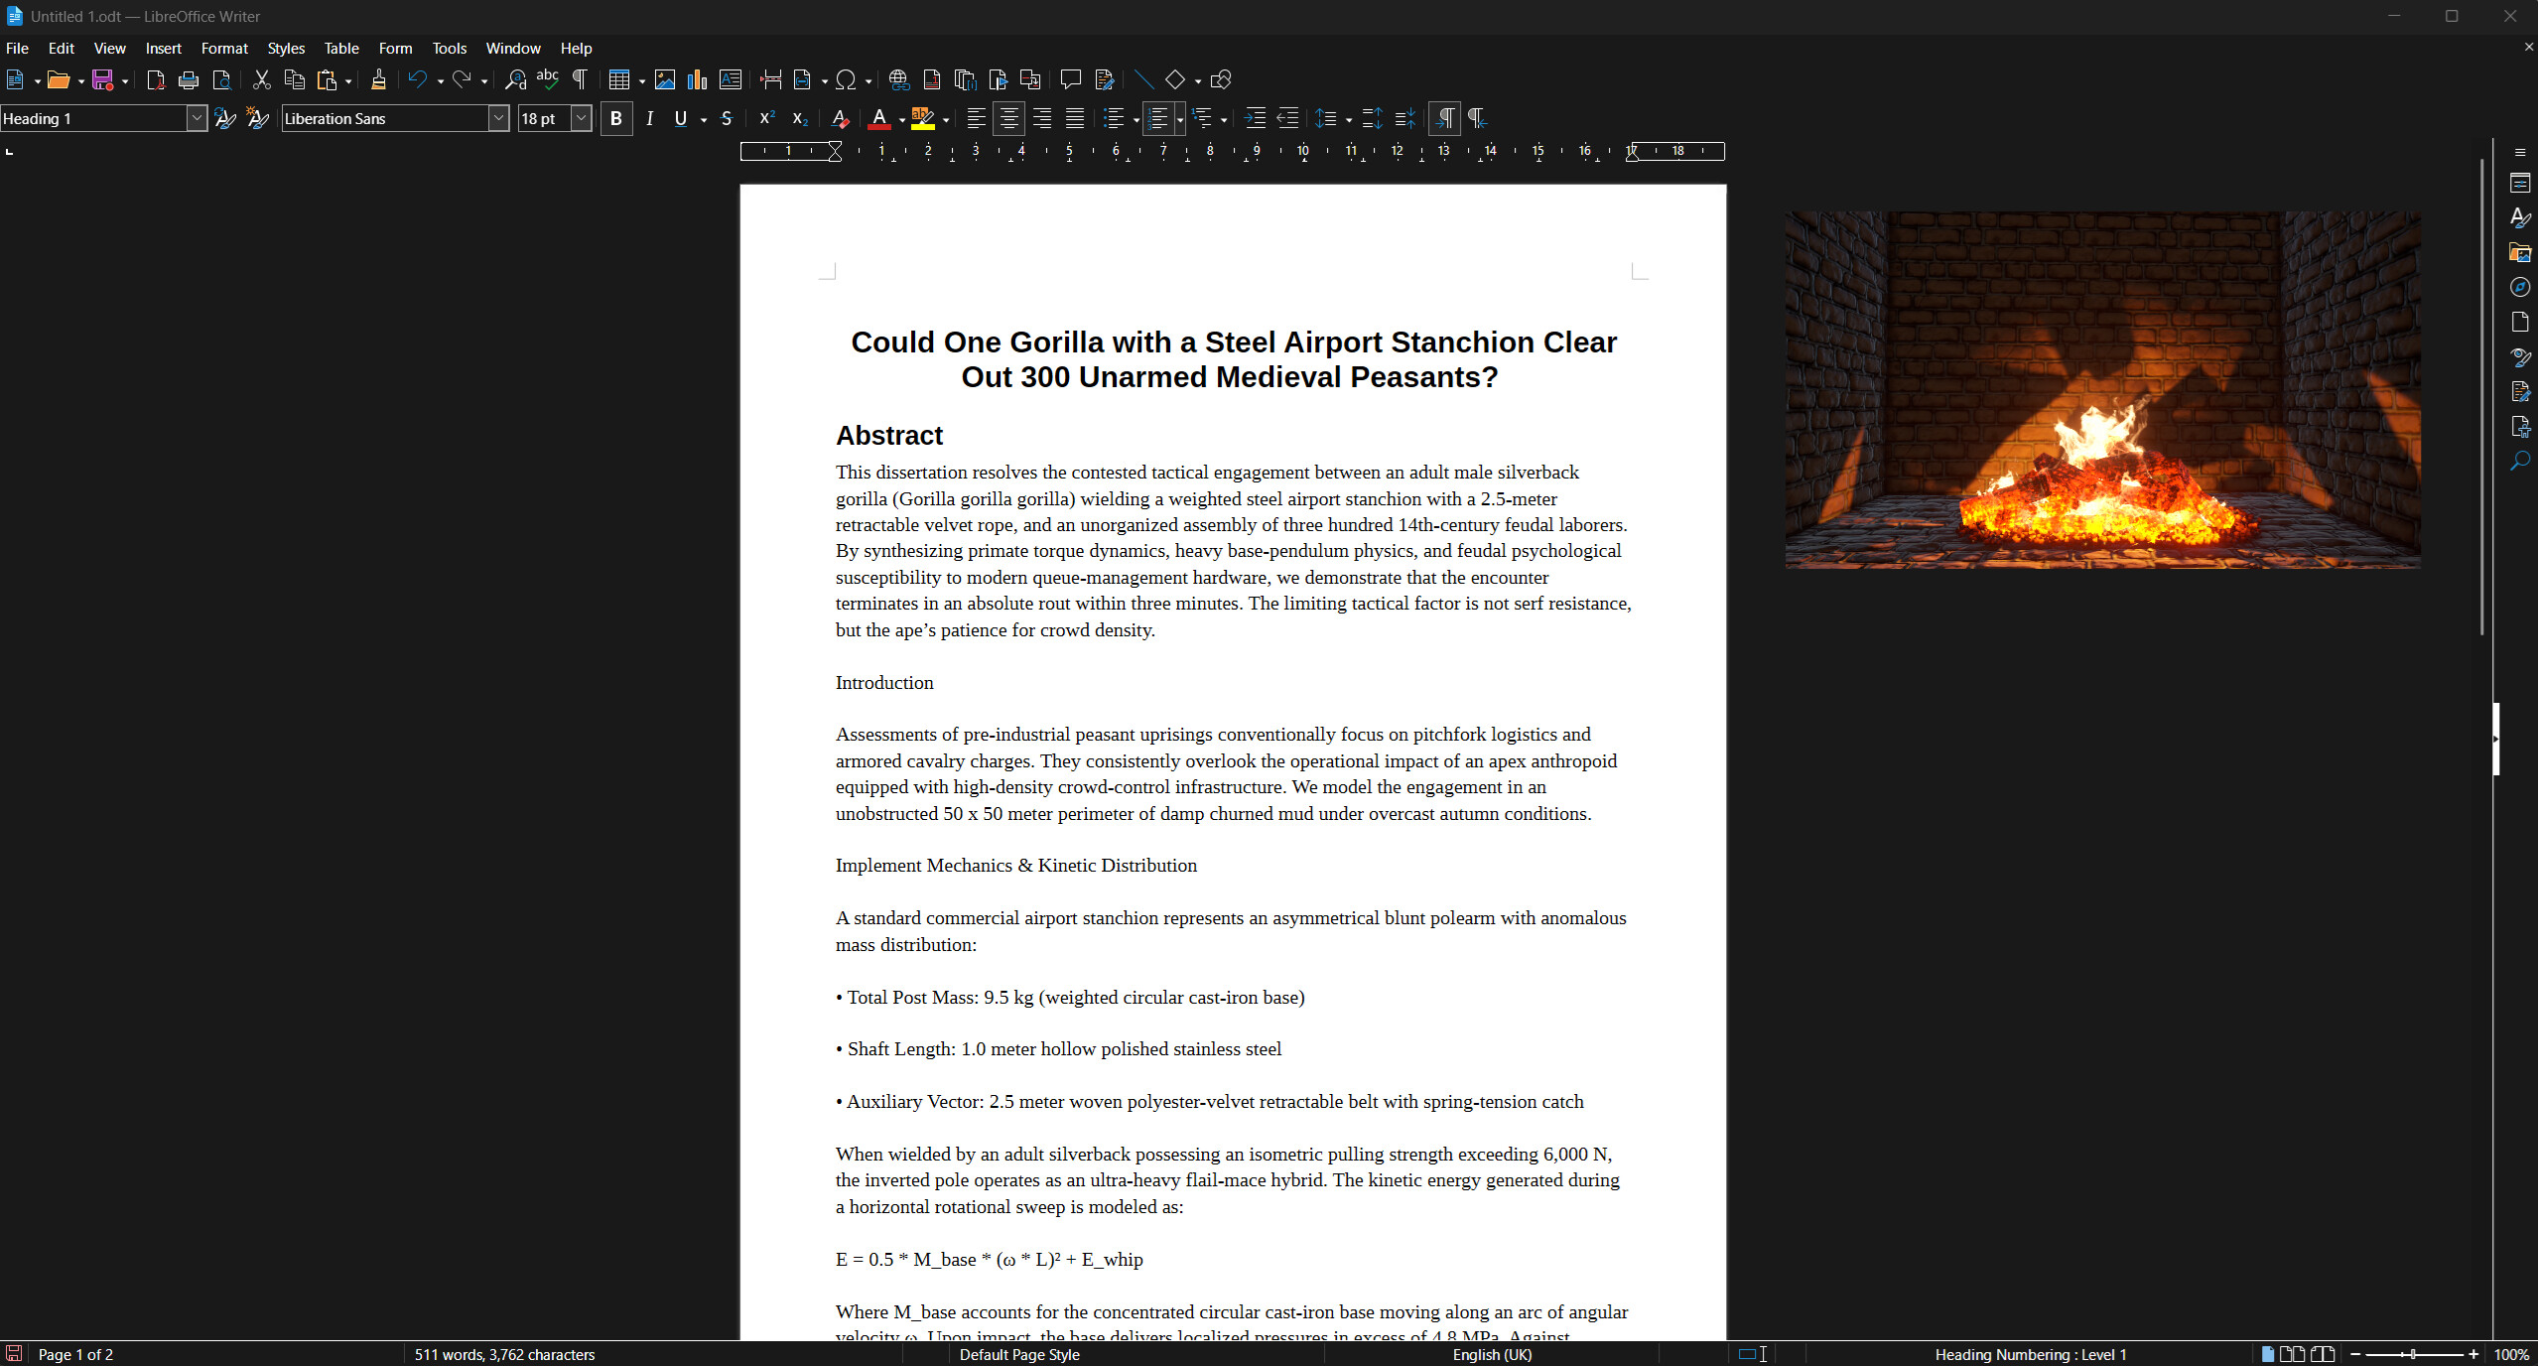Increase the paragraph indent
Viewport: 2538px width, 1366px height.
1255,119
